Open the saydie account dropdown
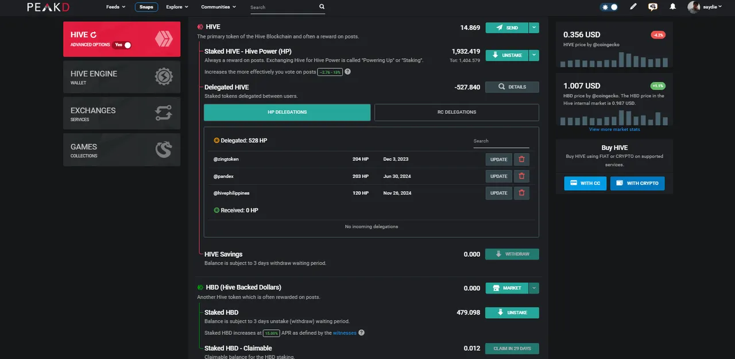The width and height of the screenshot is (735, 359). pos(713,7)
